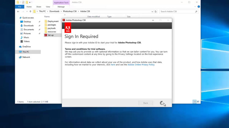
Task: Open Music in the navigation pane
Action: click(x=26, y=37)
